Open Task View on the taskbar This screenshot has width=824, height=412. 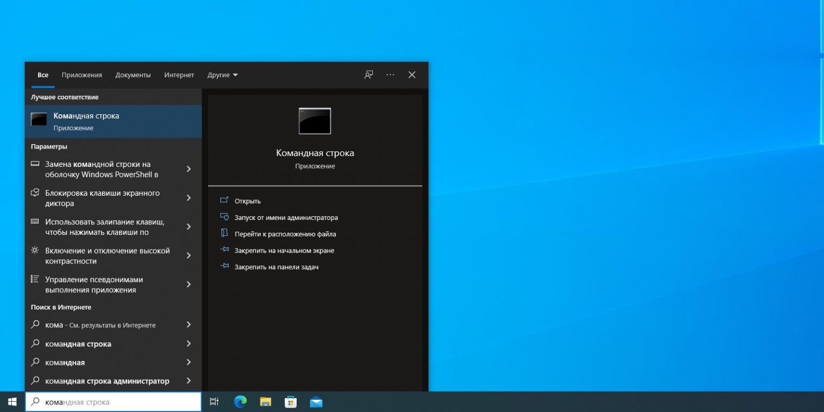tap(214, 402)
